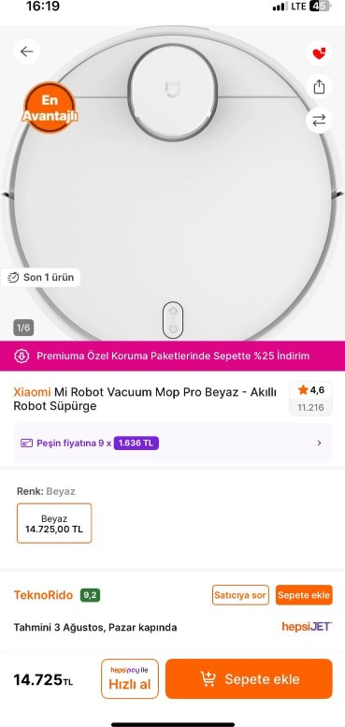345x727 pixels.
Task: Tap the back arrow icon
Action: click(x=26, y=51)
